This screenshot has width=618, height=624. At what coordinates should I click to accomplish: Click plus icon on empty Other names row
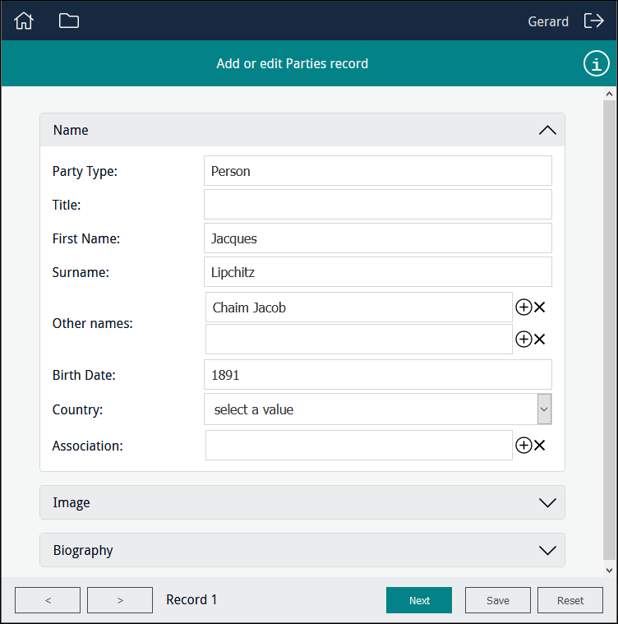(523, 340)
